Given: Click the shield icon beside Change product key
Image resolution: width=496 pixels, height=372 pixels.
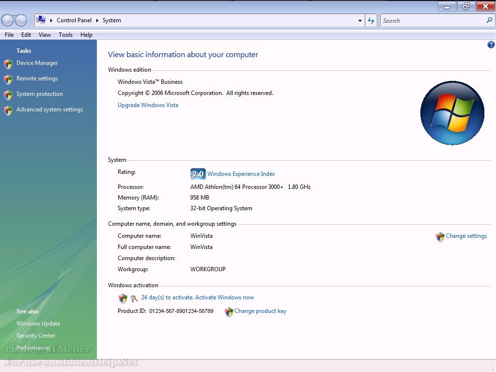Looking at the screenshot, I should coord(229,312).
